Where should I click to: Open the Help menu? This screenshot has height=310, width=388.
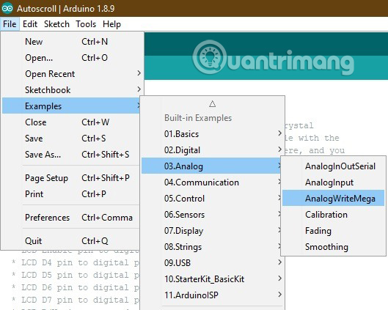111,24
